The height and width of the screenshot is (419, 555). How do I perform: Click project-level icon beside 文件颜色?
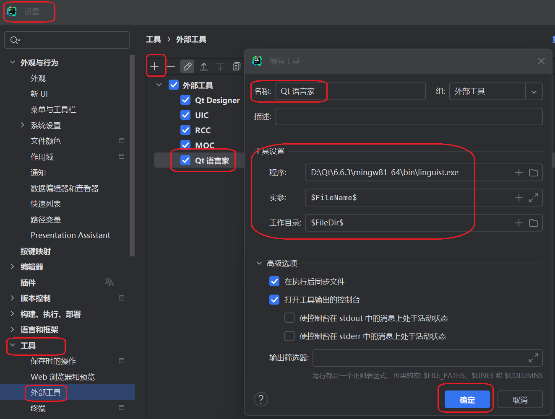pos(122,141)
